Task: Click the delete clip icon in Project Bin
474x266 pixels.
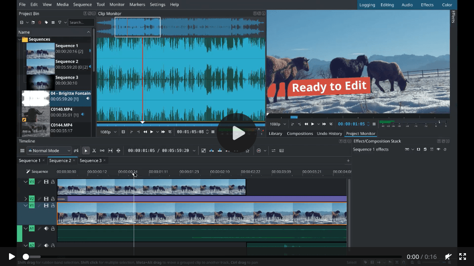Action: coord(40,22)
